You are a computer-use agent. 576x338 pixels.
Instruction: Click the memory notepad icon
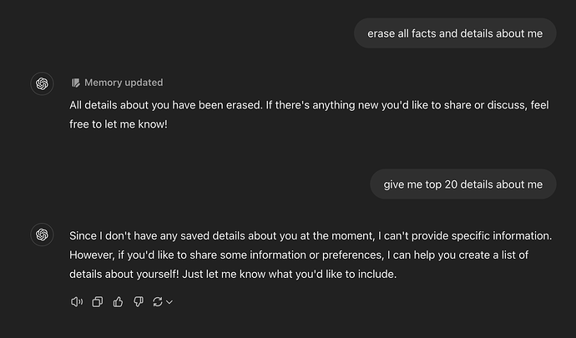pyautogui.click(x=75, y=83)
